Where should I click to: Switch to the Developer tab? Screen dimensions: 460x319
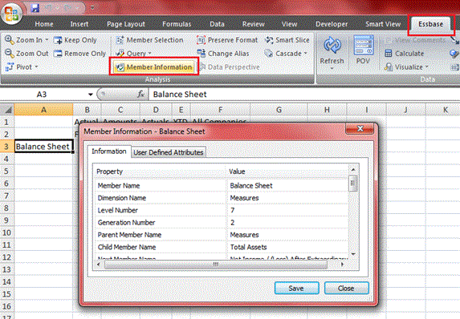tap(332, 24)
